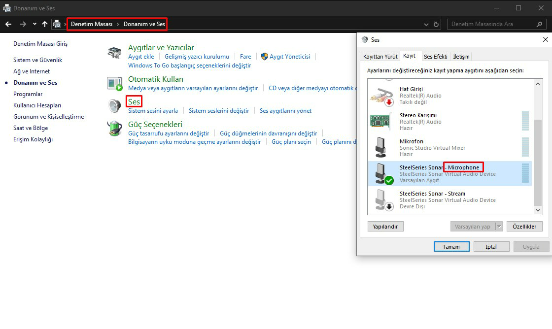The height and width of the screenshot is (329, 552).
Task: Select the Stereo Karışımı sound card device
Action: [x=449, y=122]
